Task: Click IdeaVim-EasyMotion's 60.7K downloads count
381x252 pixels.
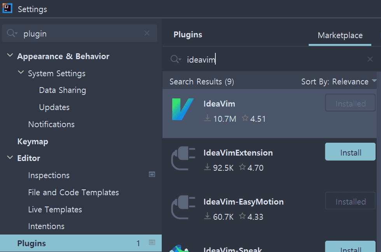Action: pyautogui.click(x=218, y=217)
